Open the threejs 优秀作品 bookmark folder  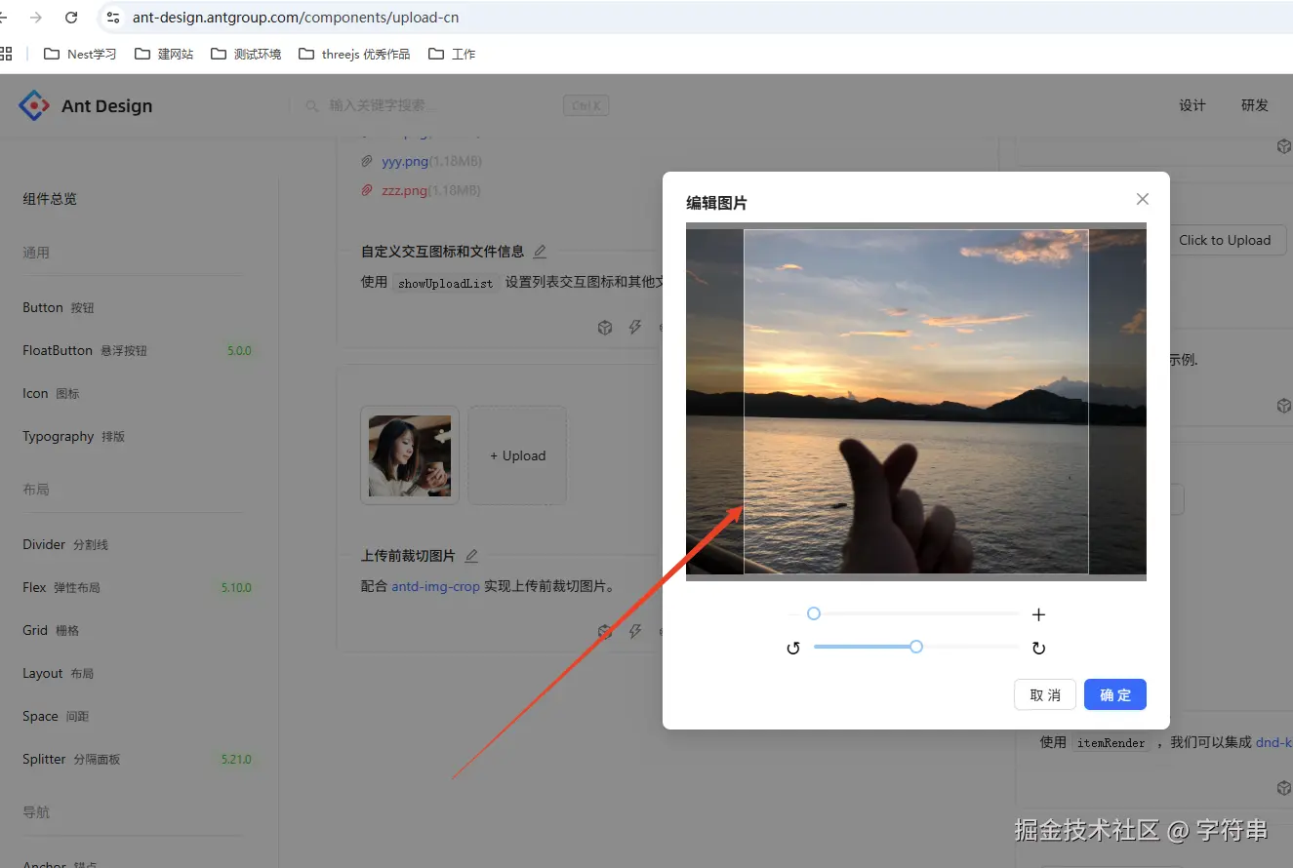click(352, 54)
